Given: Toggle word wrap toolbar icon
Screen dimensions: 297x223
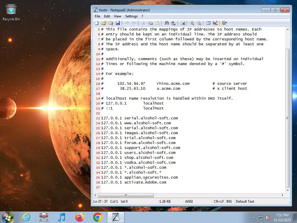Looking at the screenshot, I should [183, 23].
